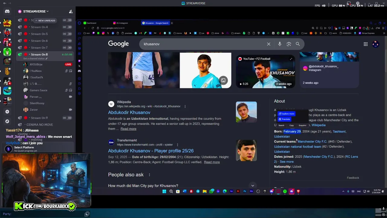Choose Translate in selection popup

point(285,119)
